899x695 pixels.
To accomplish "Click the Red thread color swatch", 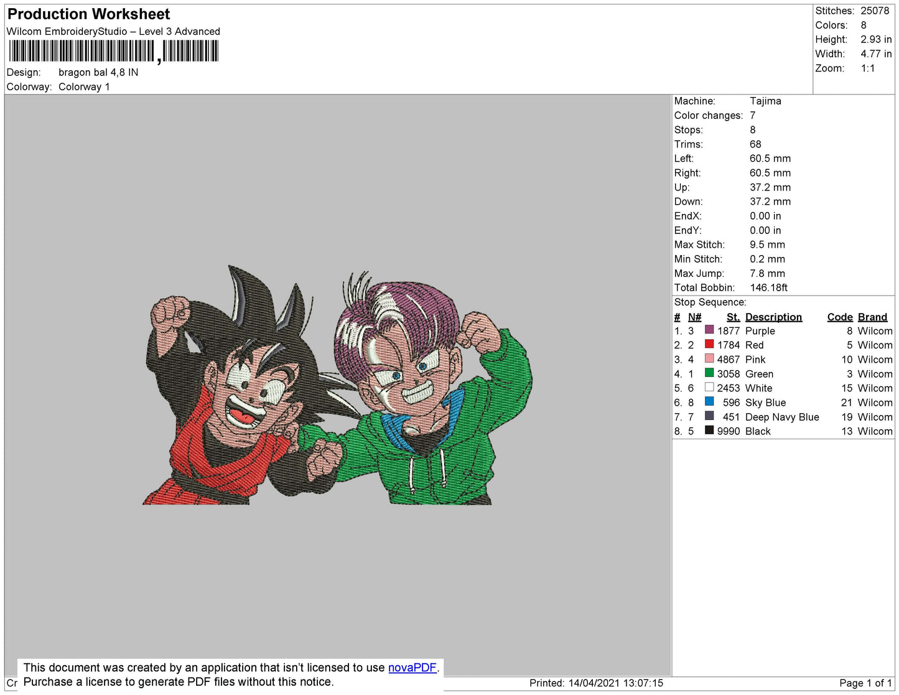I will 709,344.
